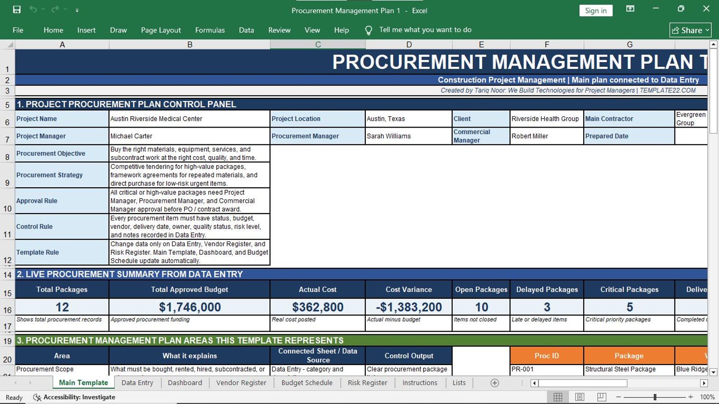
Task: Click the Sign in button
Action: (595, 10)
